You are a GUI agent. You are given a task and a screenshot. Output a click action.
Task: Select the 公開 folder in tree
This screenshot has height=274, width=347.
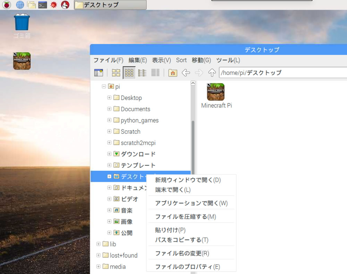pos(123,233)
